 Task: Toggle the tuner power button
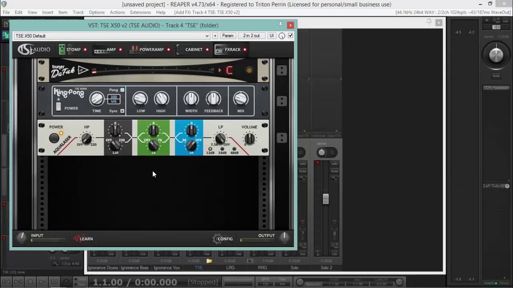tap(249, 70)
